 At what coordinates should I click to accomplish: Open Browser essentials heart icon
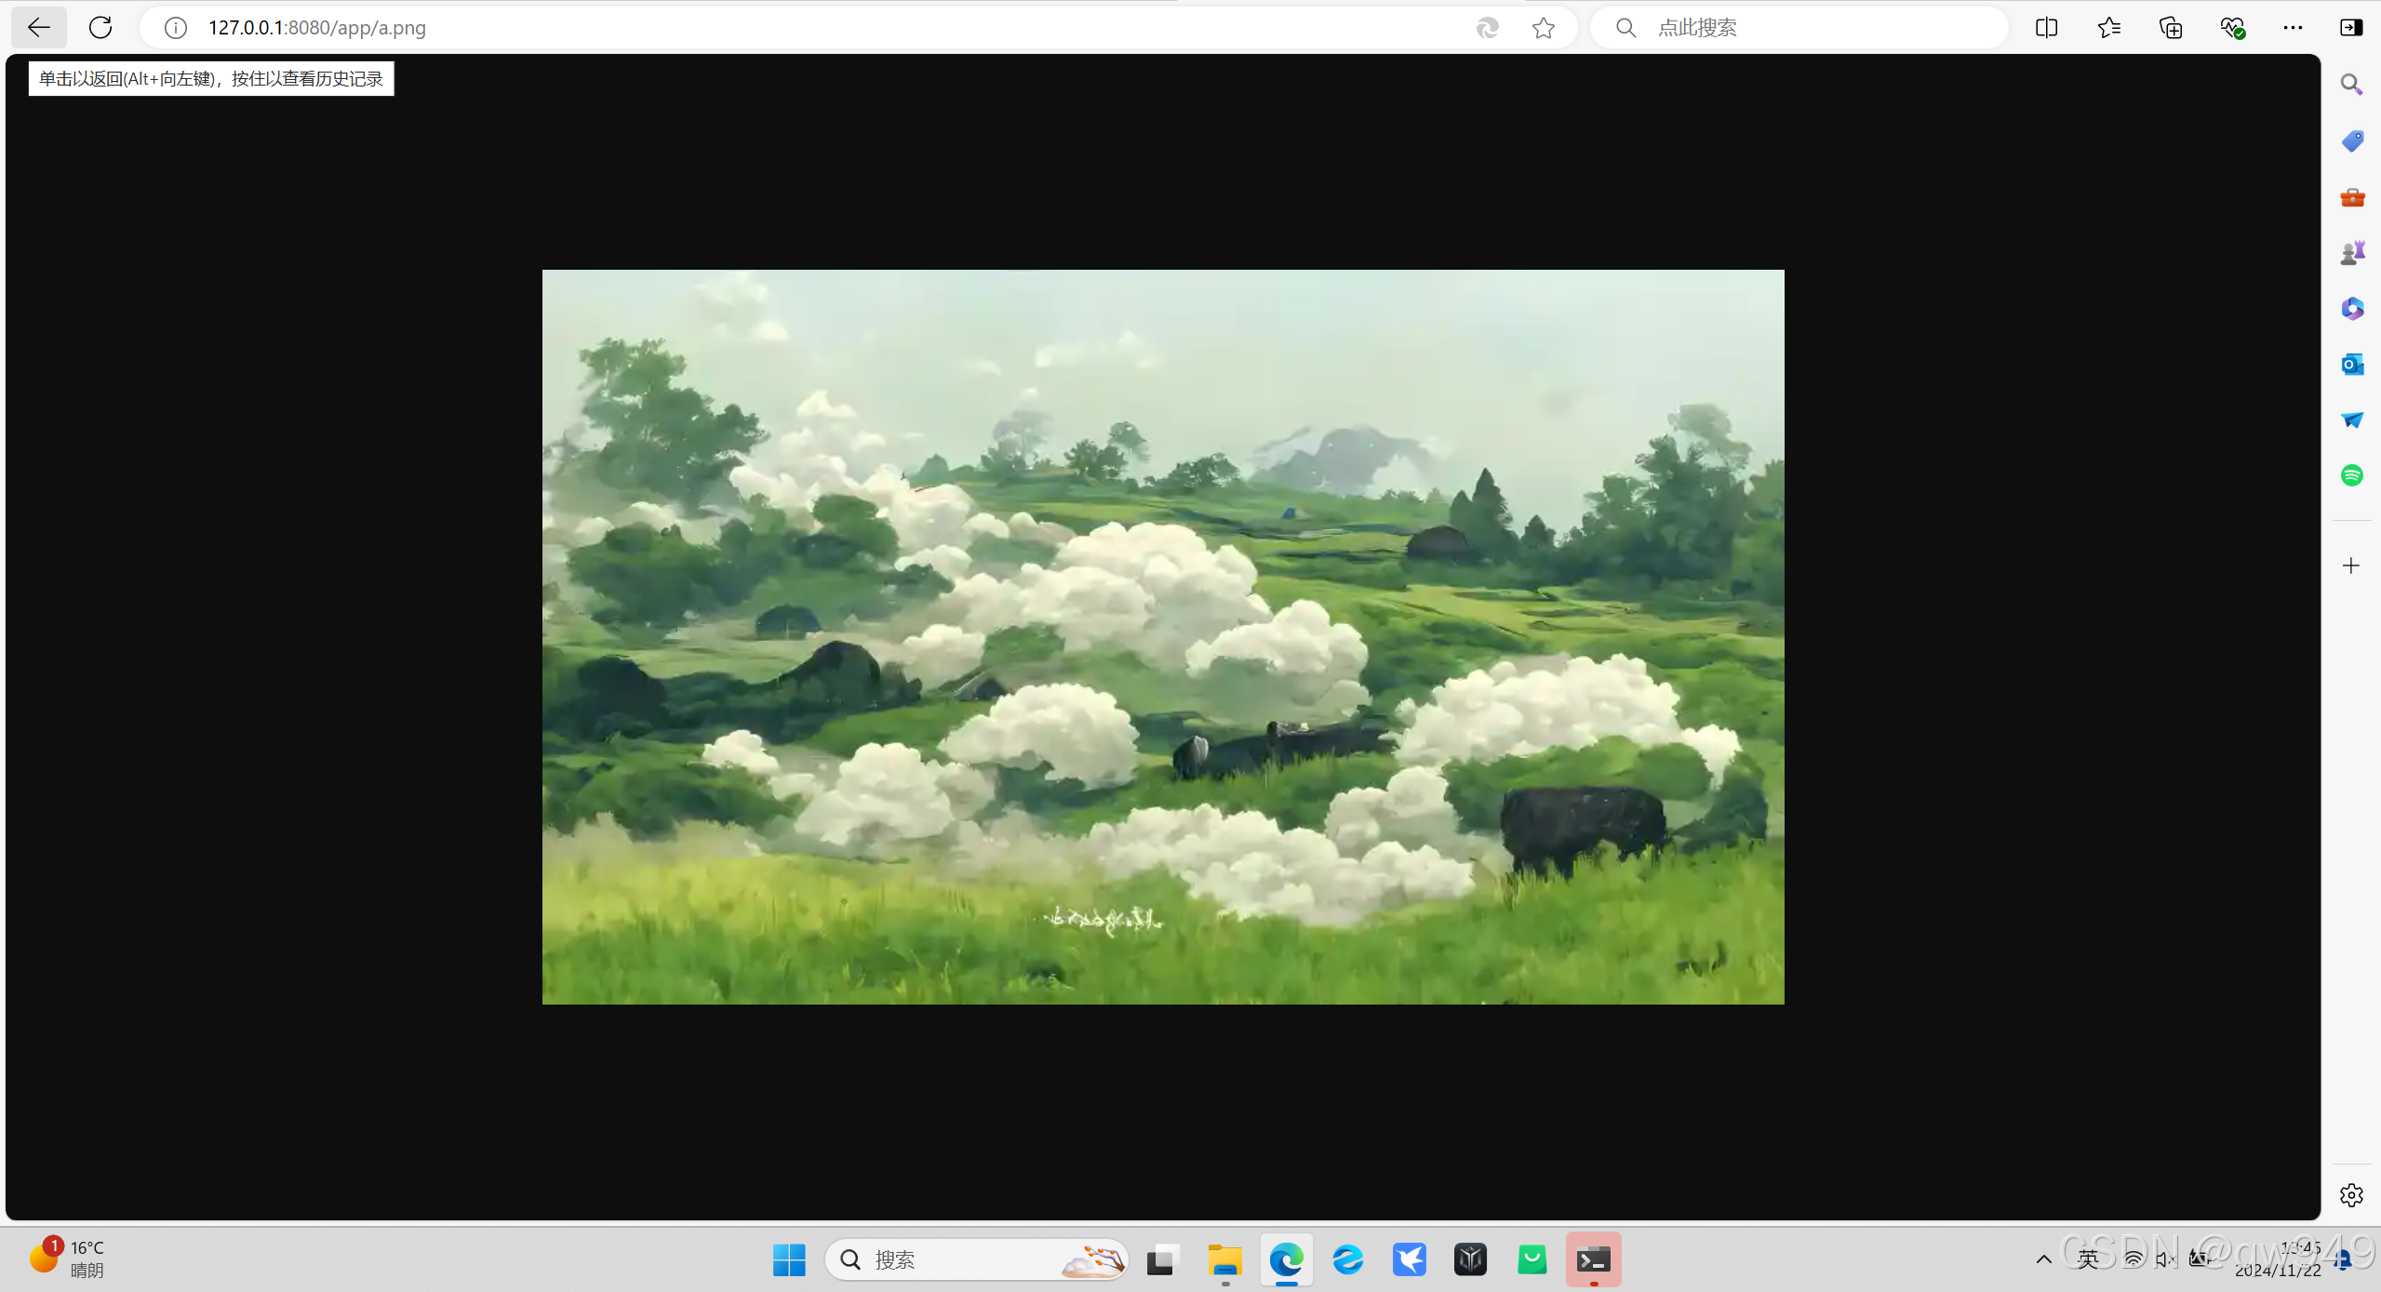coord(2232,28)
